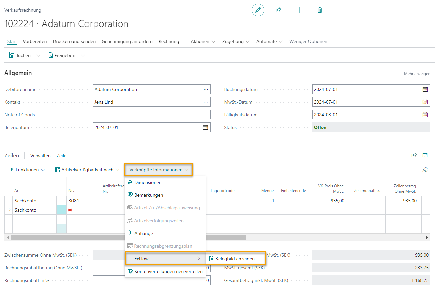435x287 pixels.
Task: Open the Vorbereiten tab
Action: [35, 41]
